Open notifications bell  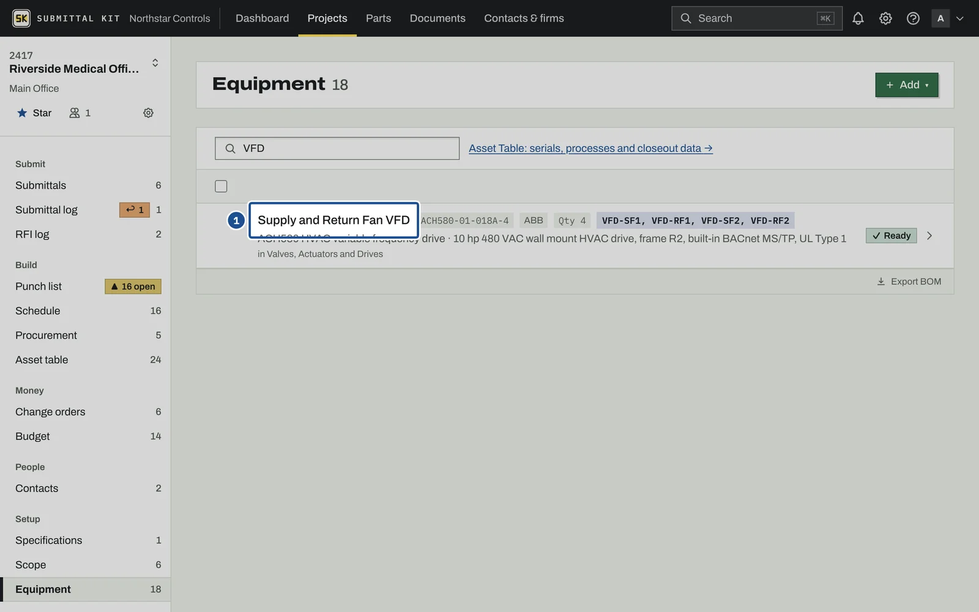click(x=858, y=18)
